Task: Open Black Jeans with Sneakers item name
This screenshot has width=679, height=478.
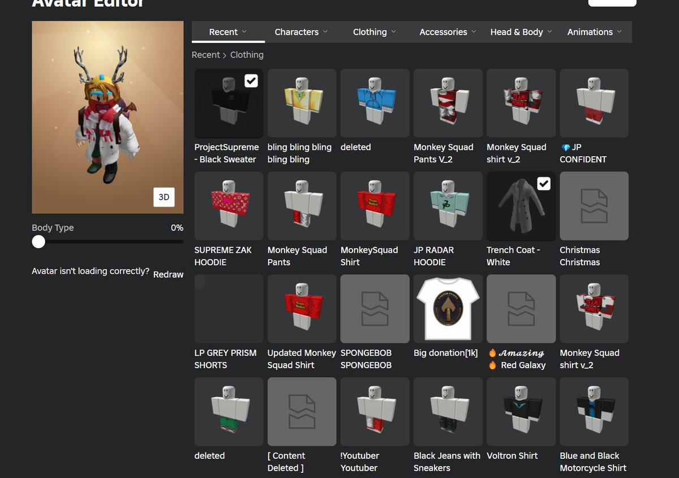Action: pos(447,462)
